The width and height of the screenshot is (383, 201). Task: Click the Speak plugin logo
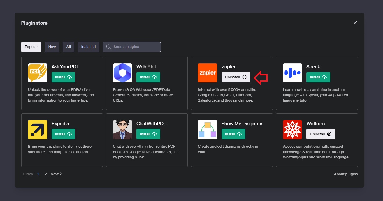[x=292, y=73]
